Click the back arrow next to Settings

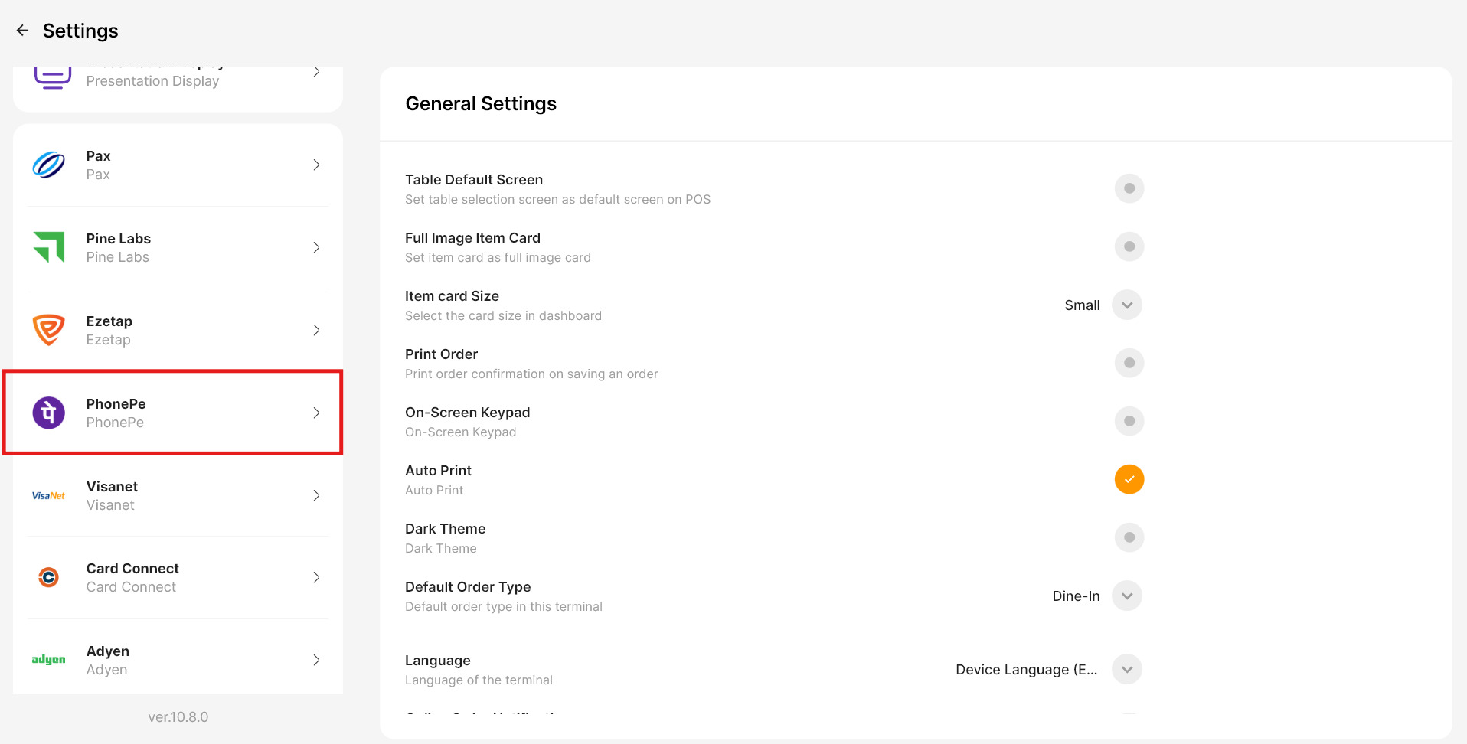pos(22,31)
